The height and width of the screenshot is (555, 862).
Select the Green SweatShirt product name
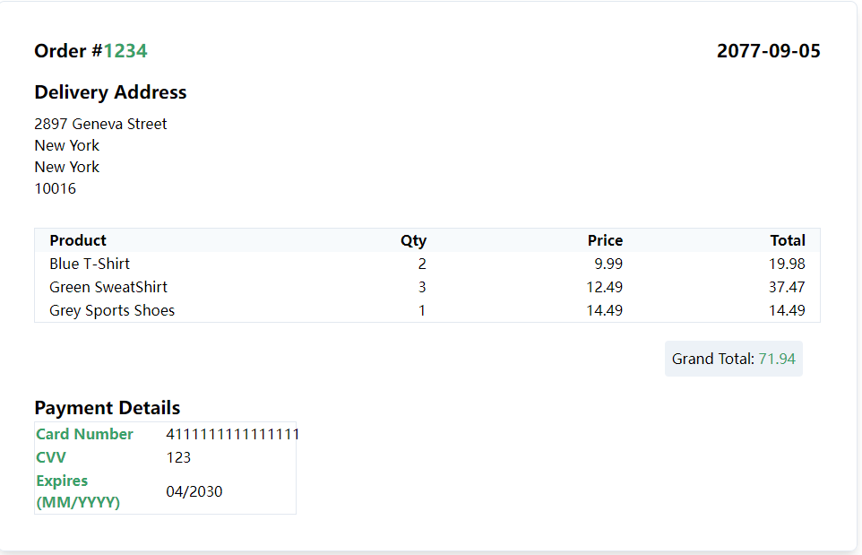coord(108,287)
